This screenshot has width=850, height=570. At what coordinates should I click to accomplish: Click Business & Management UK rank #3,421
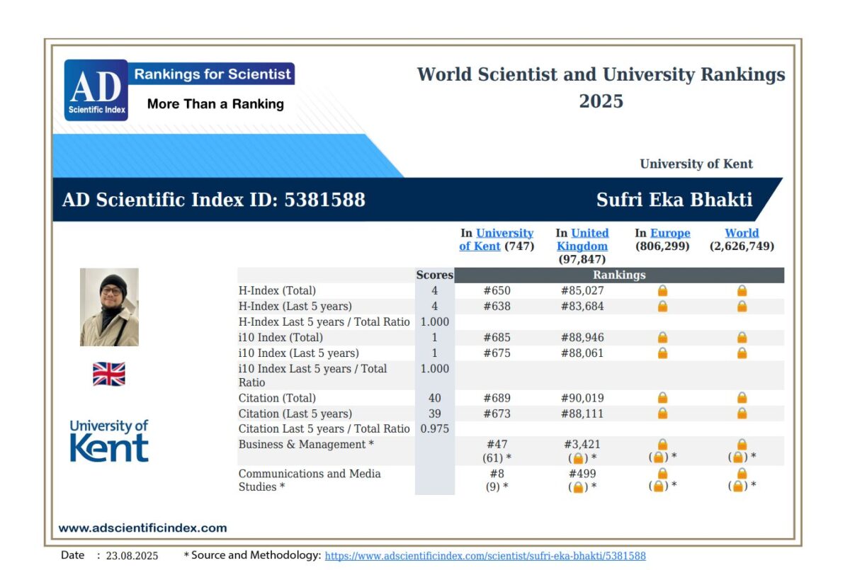click(582, 444)
